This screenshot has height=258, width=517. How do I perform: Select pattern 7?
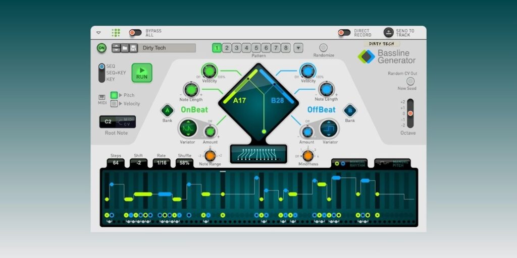pyautogui.click(x=276, y=48)
